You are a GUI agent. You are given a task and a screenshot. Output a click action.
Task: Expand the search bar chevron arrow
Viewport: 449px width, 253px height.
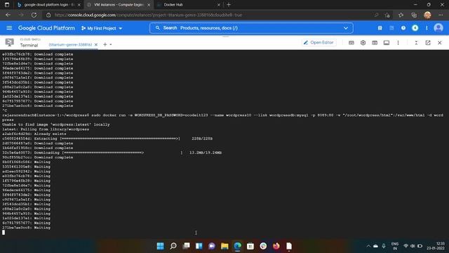[x=346, y=28]
